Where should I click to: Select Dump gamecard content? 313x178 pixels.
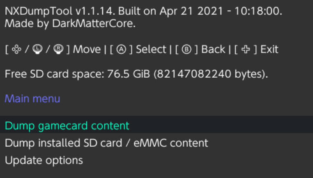point(67,125)
